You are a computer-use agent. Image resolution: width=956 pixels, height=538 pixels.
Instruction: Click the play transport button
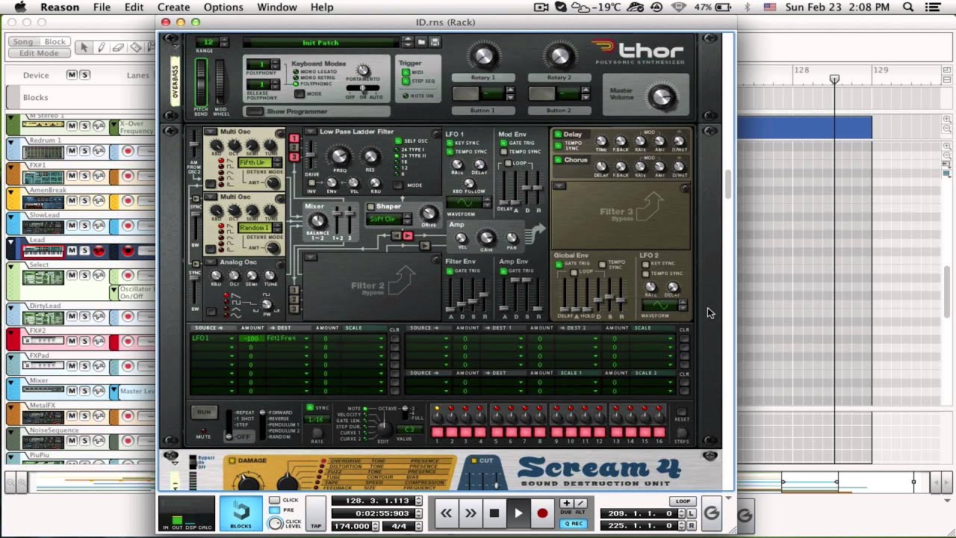pos(518,513)
